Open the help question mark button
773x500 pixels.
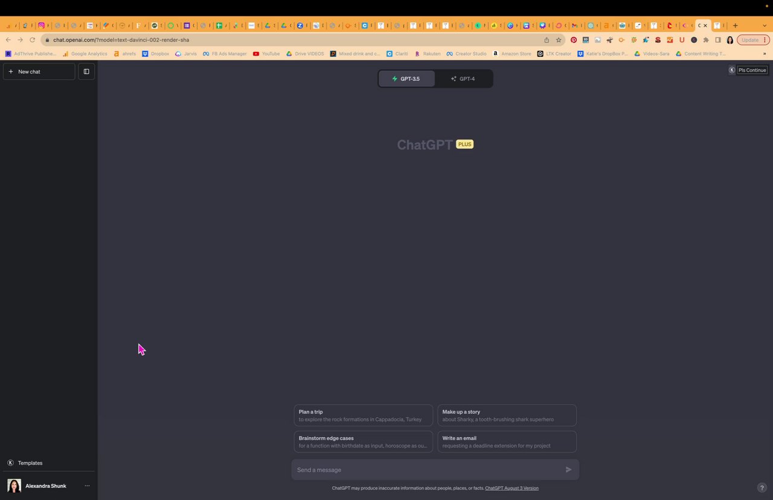point(762,487)
